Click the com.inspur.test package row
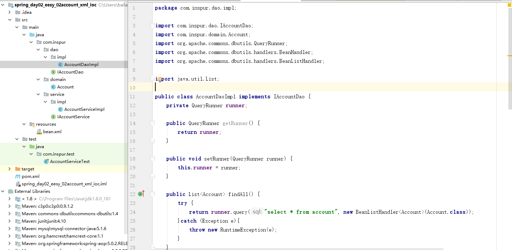Image resolution: width=512 pixels, height=250 pixels. (64, 154)
